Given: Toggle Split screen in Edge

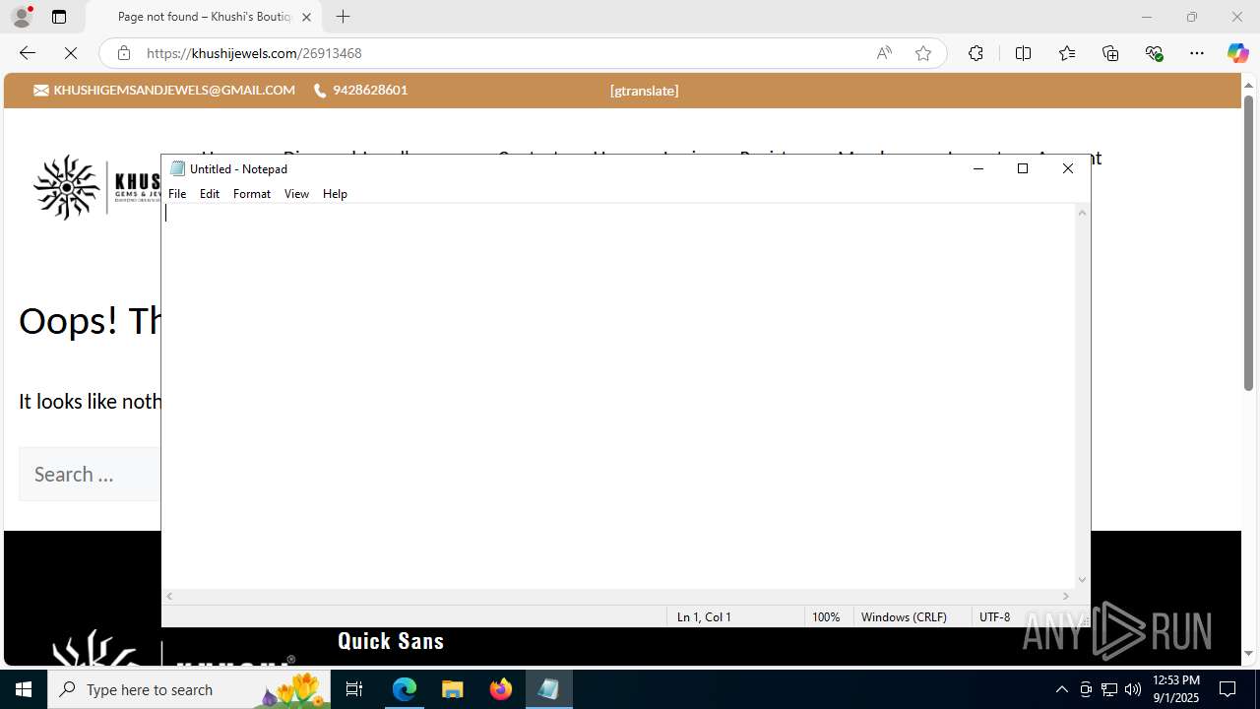Looking at the screenshot, I should tap(1023, 53).
